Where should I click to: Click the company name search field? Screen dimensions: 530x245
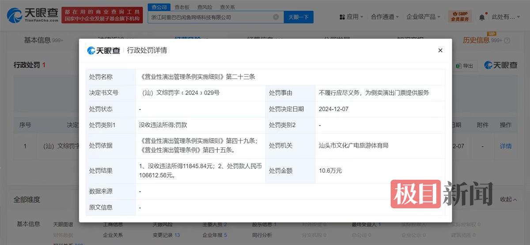[210, 17]
